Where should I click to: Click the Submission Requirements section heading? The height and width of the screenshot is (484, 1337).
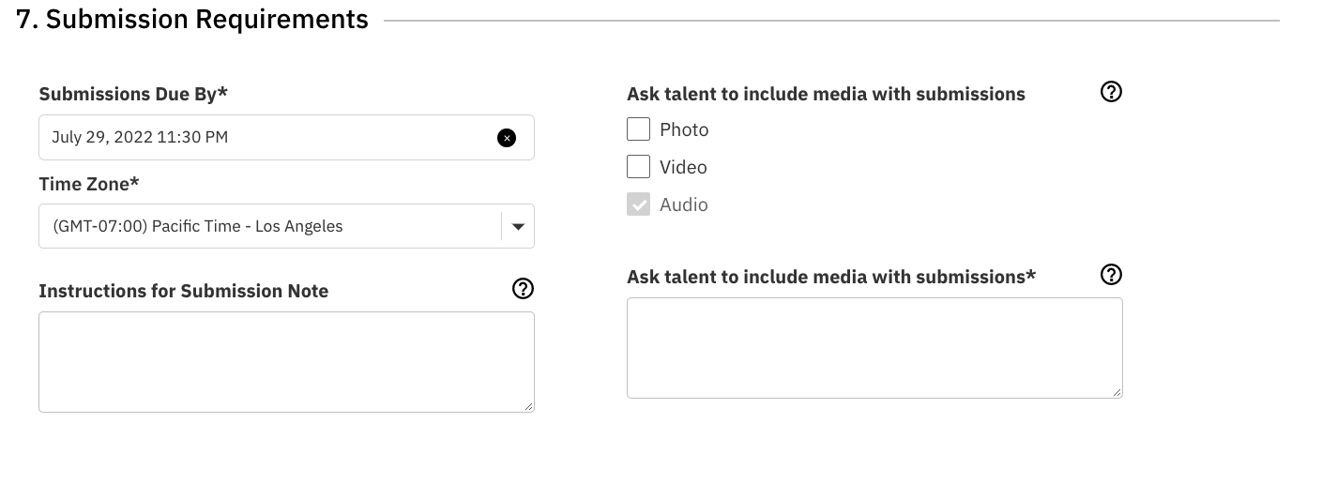[192, 19]
